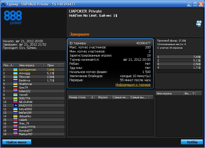Click the 'Призовой фонд: 17,10$' text
The height and width of the screenshot is (148, 205).
pos(171,41)
